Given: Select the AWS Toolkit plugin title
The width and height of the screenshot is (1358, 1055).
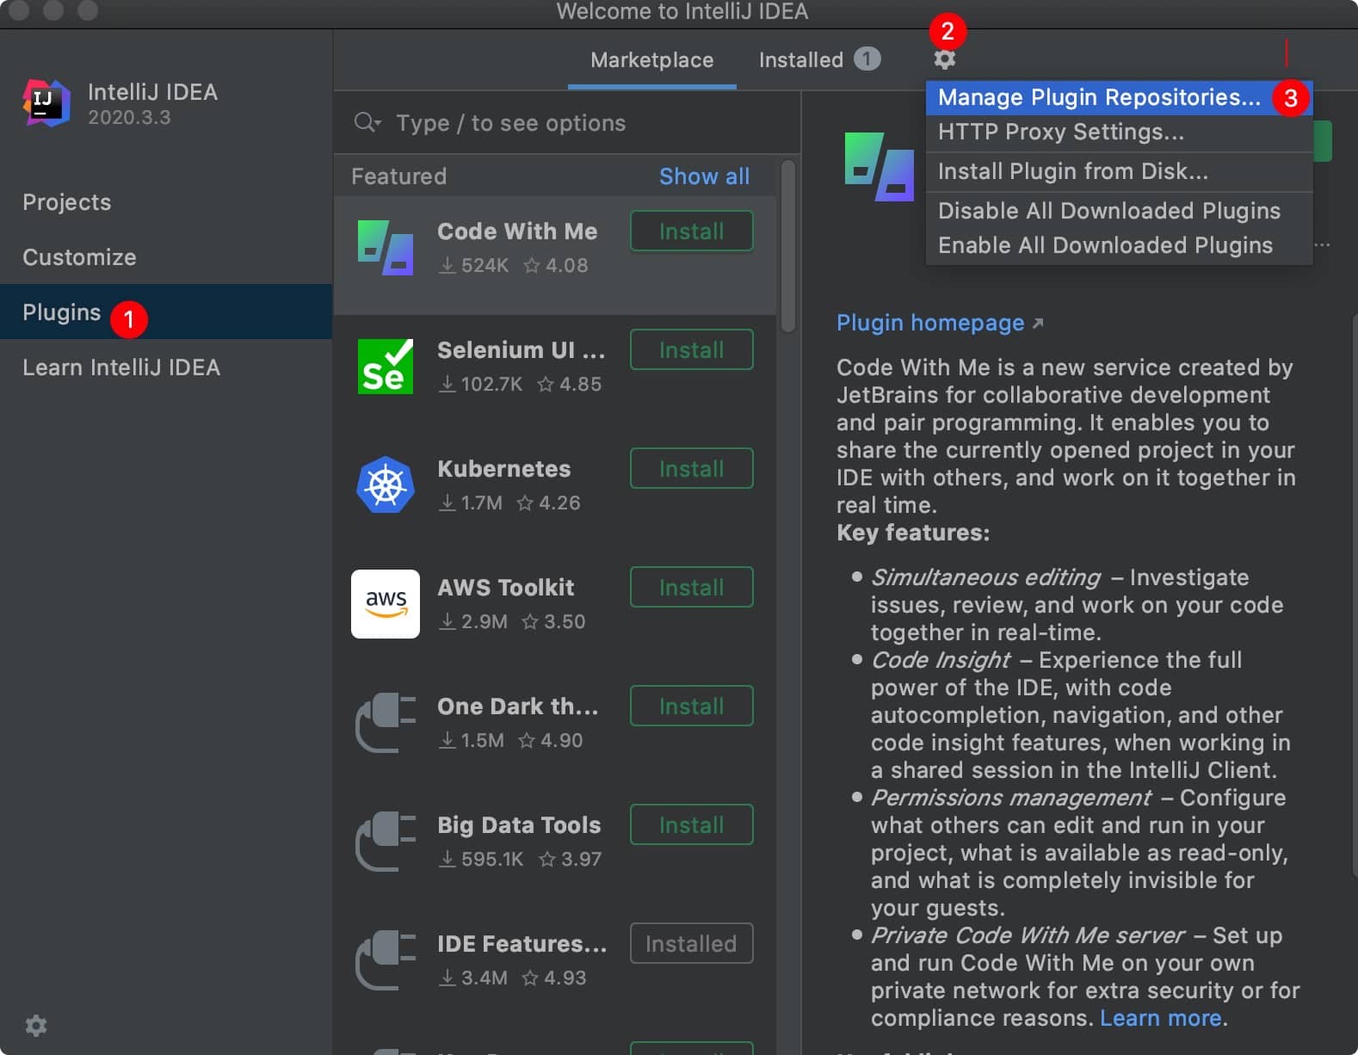Looking at the screenshot, I should point(506,588).
